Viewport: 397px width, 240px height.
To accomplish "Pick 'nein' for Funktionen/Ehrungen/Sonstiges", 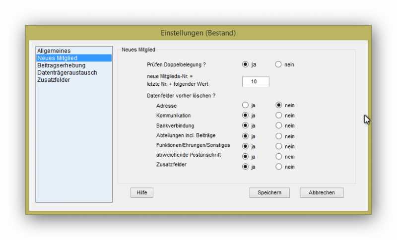I will click(x=278, y=146).
